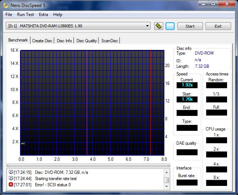Open the Help menu
The width and height of the screenshot is (238, 195).
coord(58,15)
